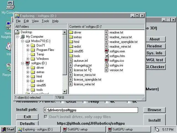This screenshot has width=177, height=133.
Task: Open the softgpu.exe application icon
Action: tap(106, 51)
